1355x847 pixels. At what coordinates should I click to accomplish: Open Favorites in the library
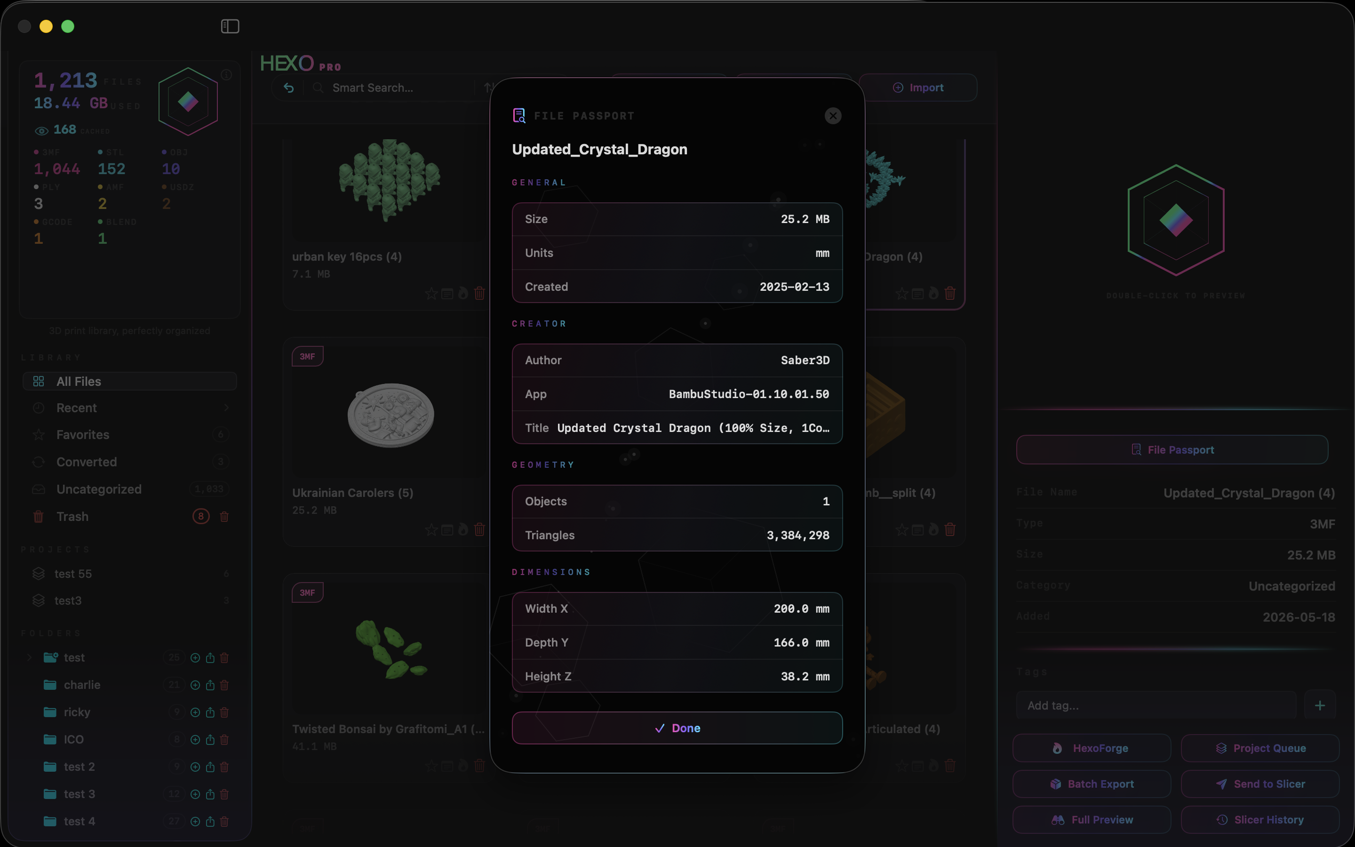click(129, 435)
